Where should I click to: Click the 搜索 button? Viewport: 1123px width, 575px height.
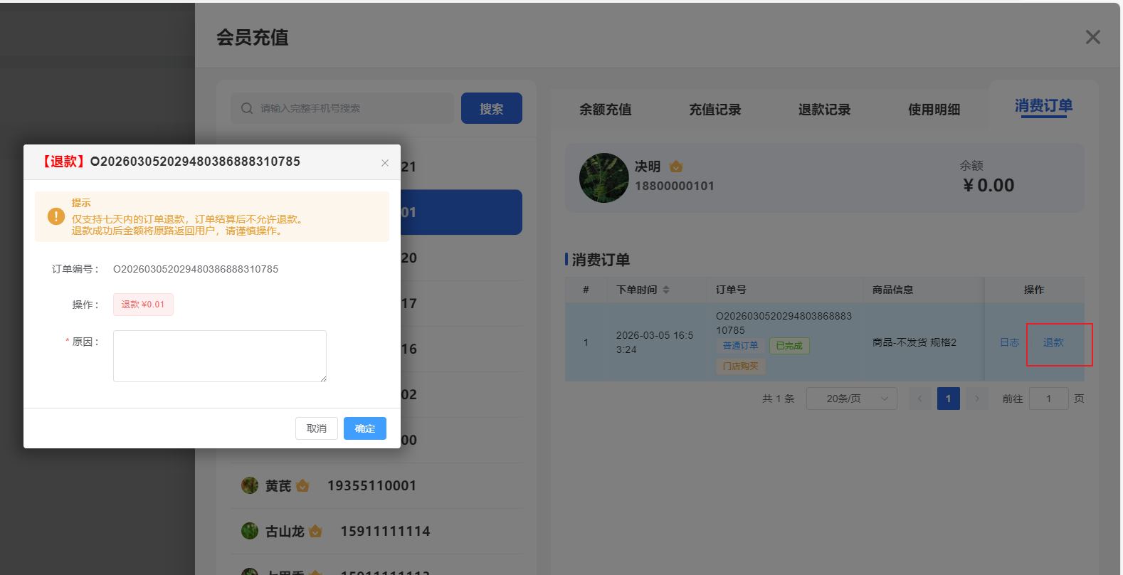492,108
